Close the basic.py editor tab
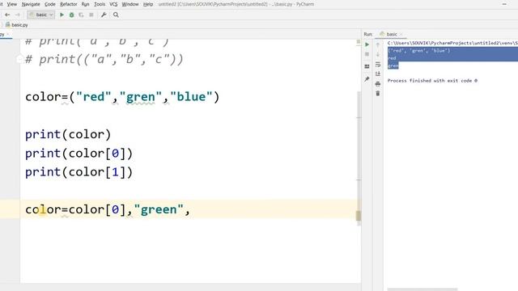 (8, 34)
